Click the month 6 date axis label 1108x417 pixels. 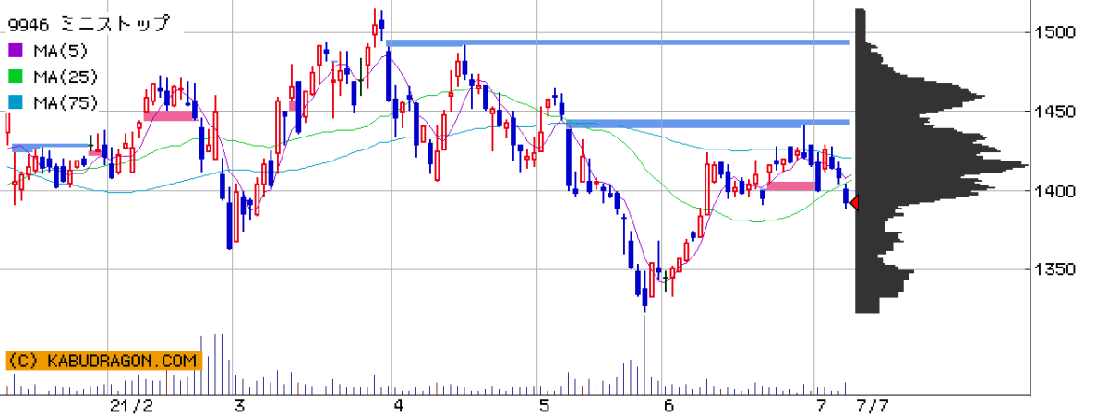[x=668, y=406]
